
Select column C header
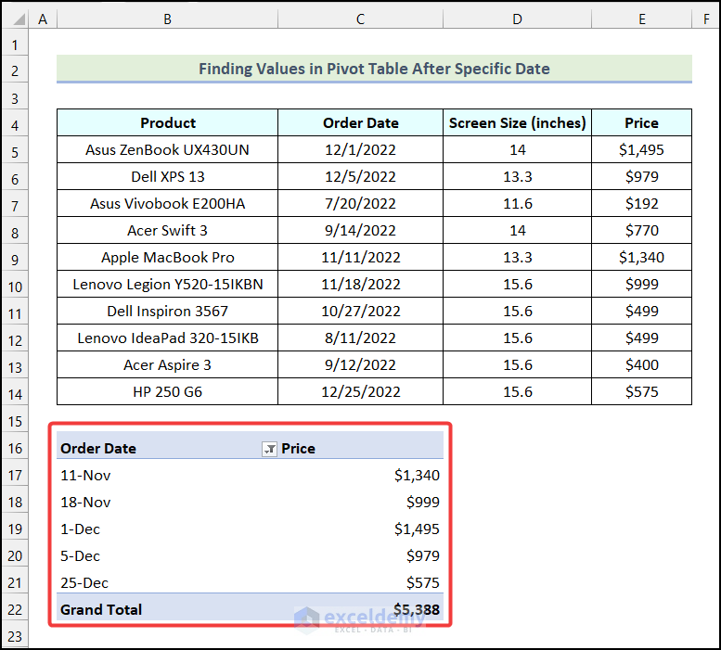point(360,19)
